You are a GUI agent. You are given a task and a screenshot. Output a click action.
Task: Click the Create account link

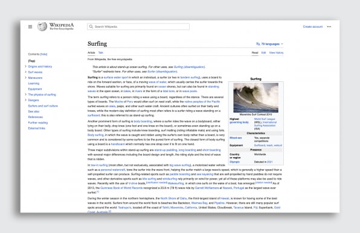click(313, 26)
